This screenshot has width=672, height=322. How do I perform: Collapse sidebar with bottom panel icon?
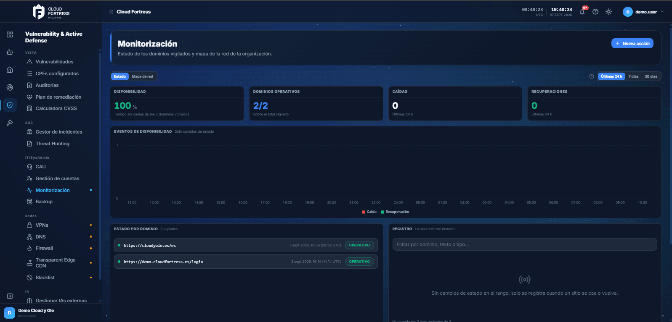click(10, 296)
